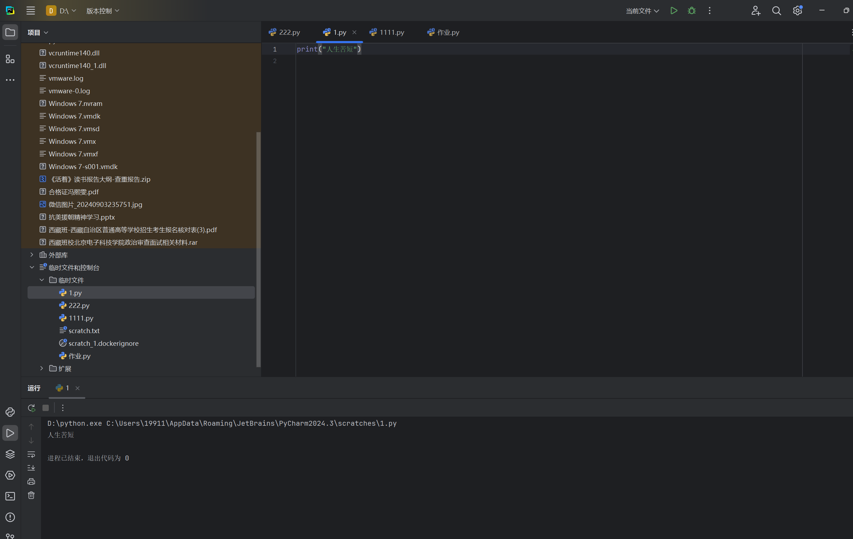Open the 当前文件 run configuration dropdown
Viewport: 853px width, 539px height.
[642, 11]
